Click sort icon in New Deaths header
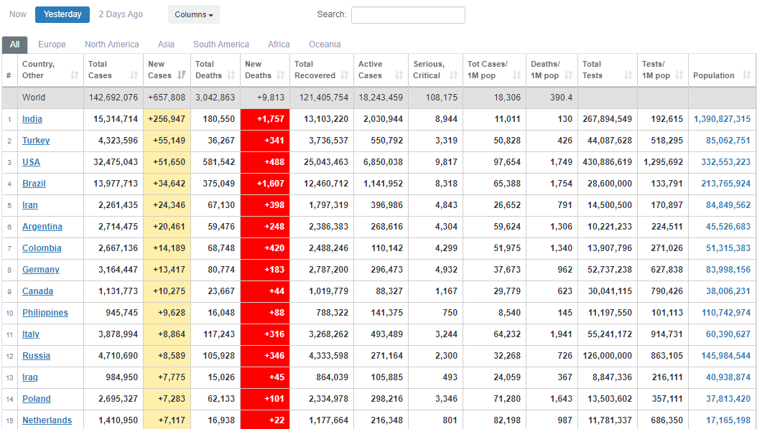 pyautogui.click(x=281, y=75)
